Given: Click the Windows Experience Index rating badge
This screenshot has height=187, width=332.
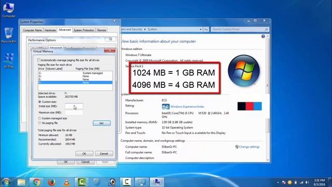Looking at the screenshot, I should [165, 106].
